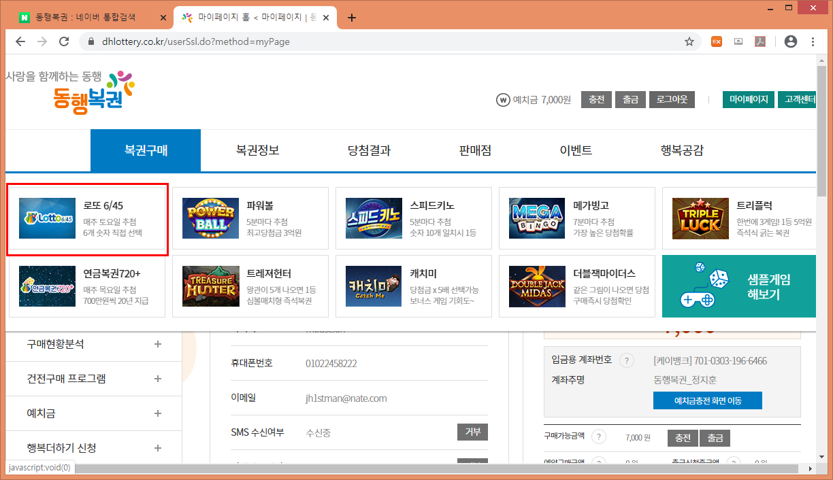The image size is (833, 480).
Task: Click the browser forward arrow
Action: [42, 41]
